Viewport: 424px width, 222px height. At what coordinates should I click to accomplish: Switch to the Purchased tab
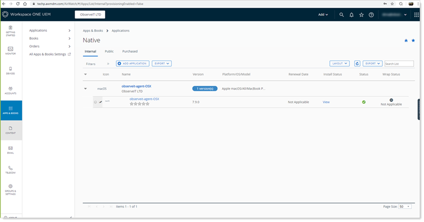pyautogui.click(x=130, y=51)
